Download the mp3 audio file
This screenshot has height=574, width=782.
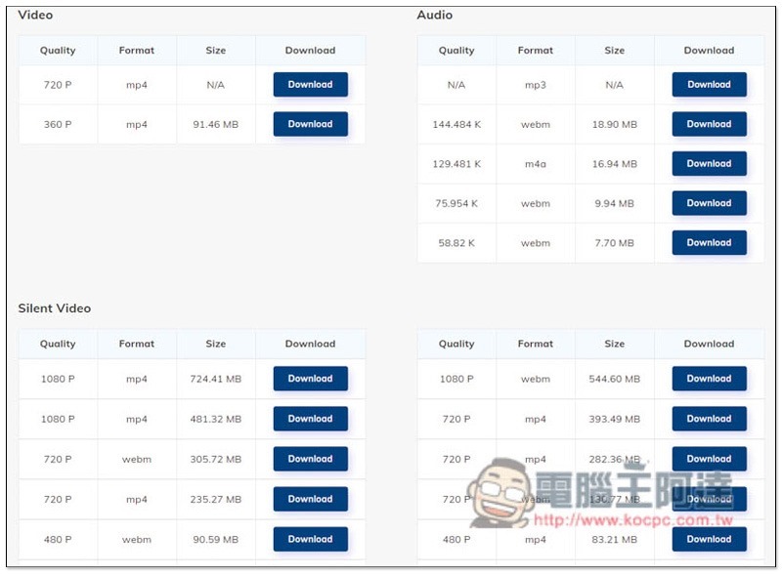pyautogui.click(x=710, y=84)
